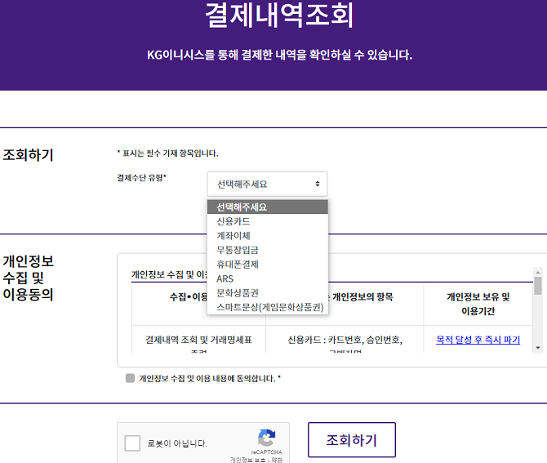Screen dimensions: 547x463
Task: Tick the reCAPTCHA 로봇이 아닙니다 checkbox
Action: pos(132,443)
